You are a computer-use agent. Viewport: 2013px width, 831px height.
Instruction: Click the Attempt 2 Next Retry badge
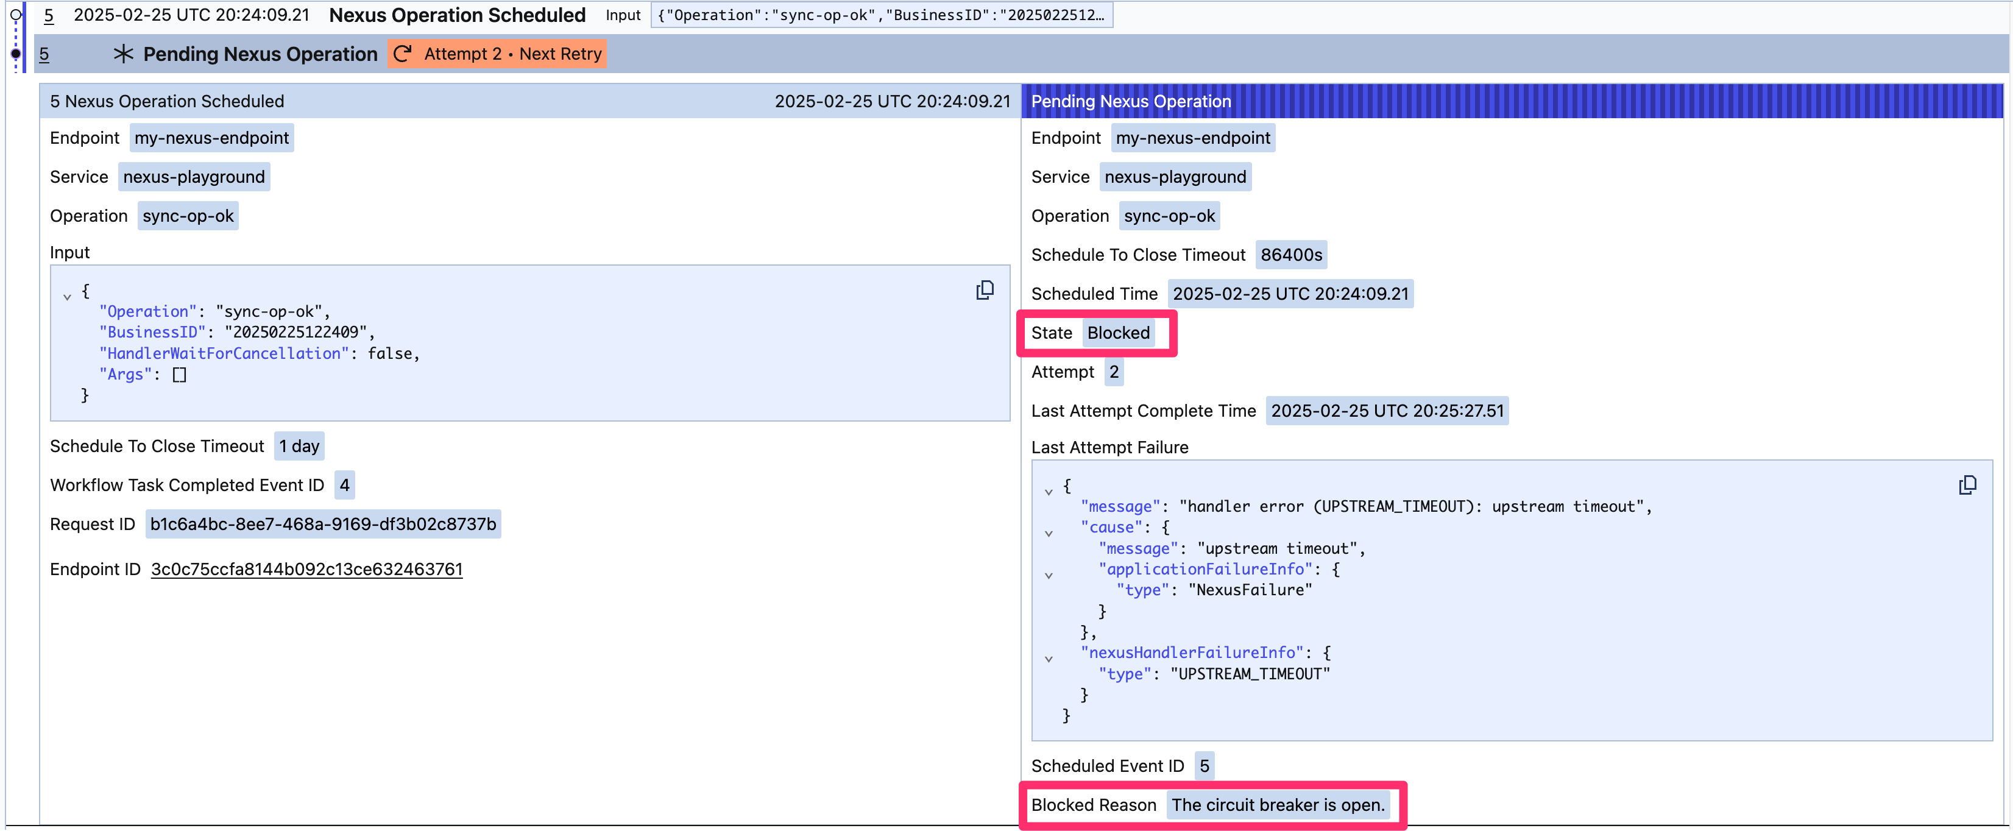pyautogui.click(x=497, y=54)
